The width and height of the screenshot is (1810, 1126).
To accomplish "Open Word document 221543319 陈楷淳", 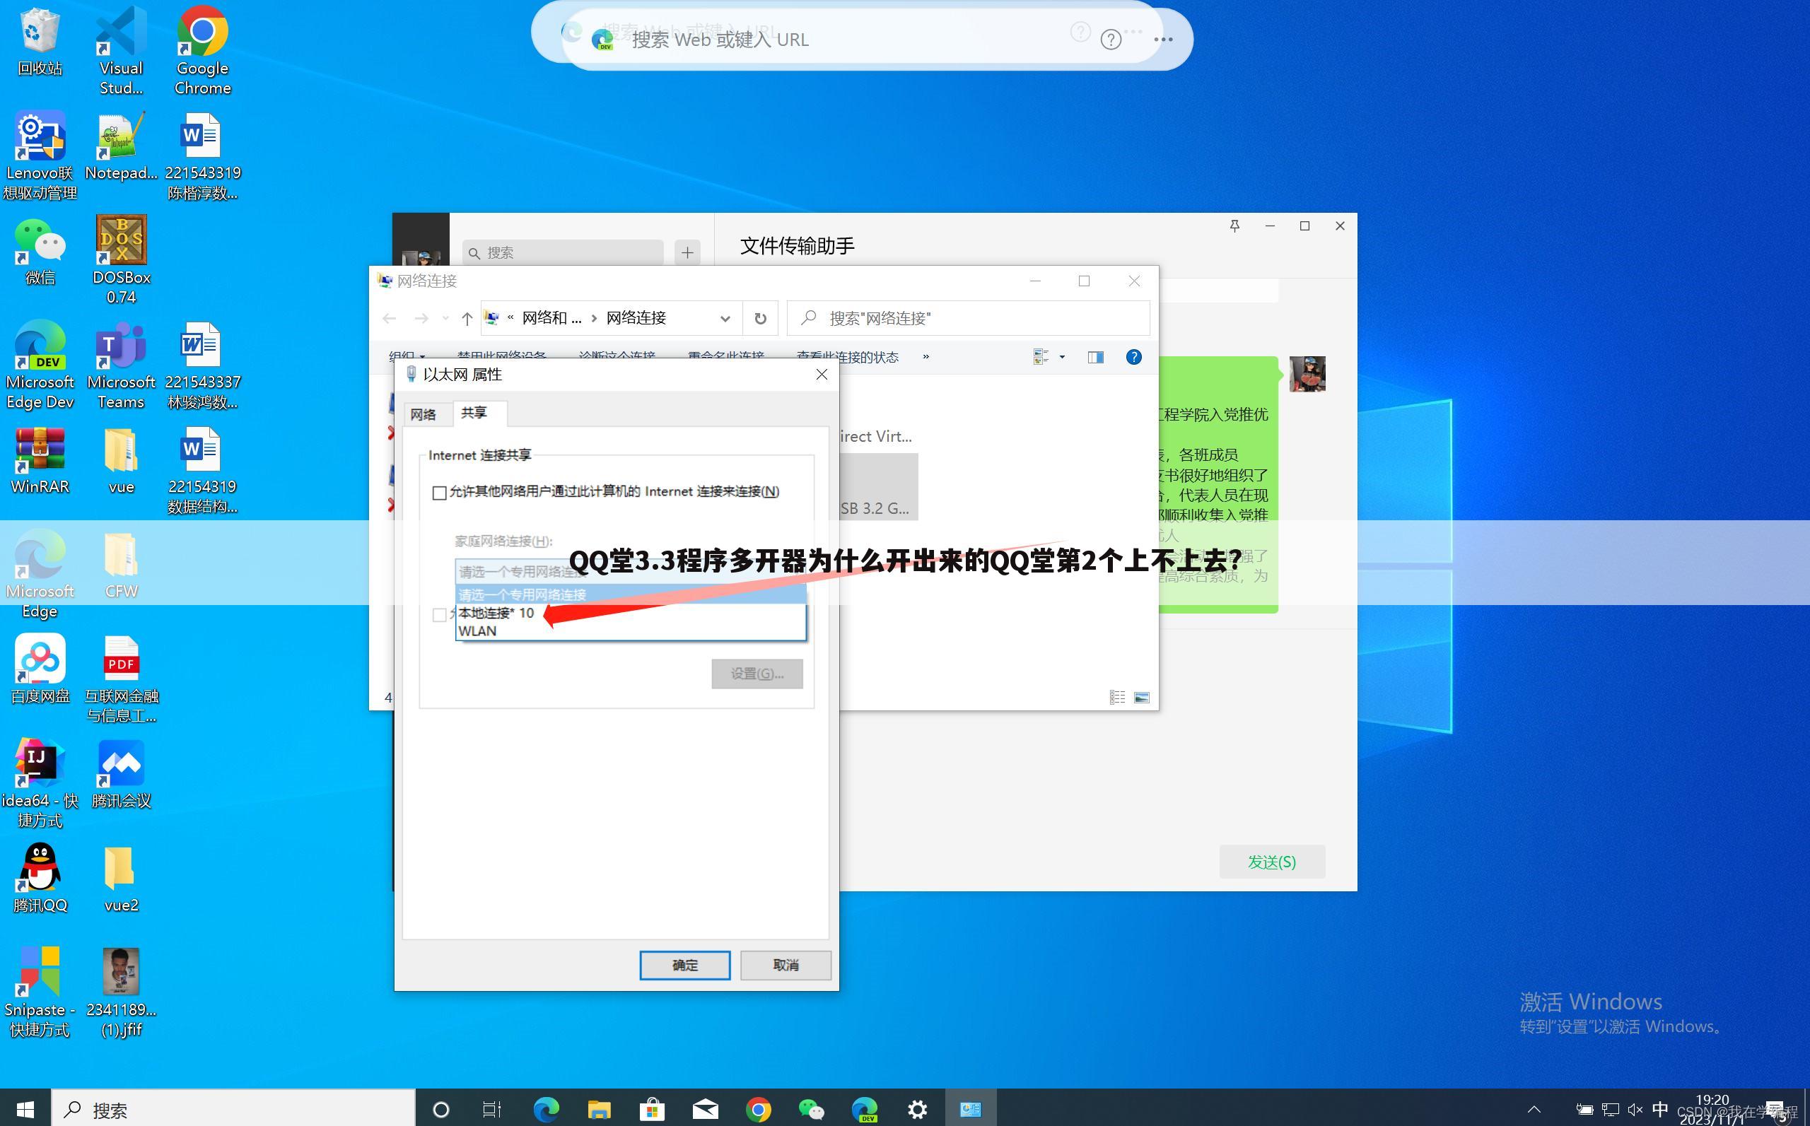I will tap(203, 155).
